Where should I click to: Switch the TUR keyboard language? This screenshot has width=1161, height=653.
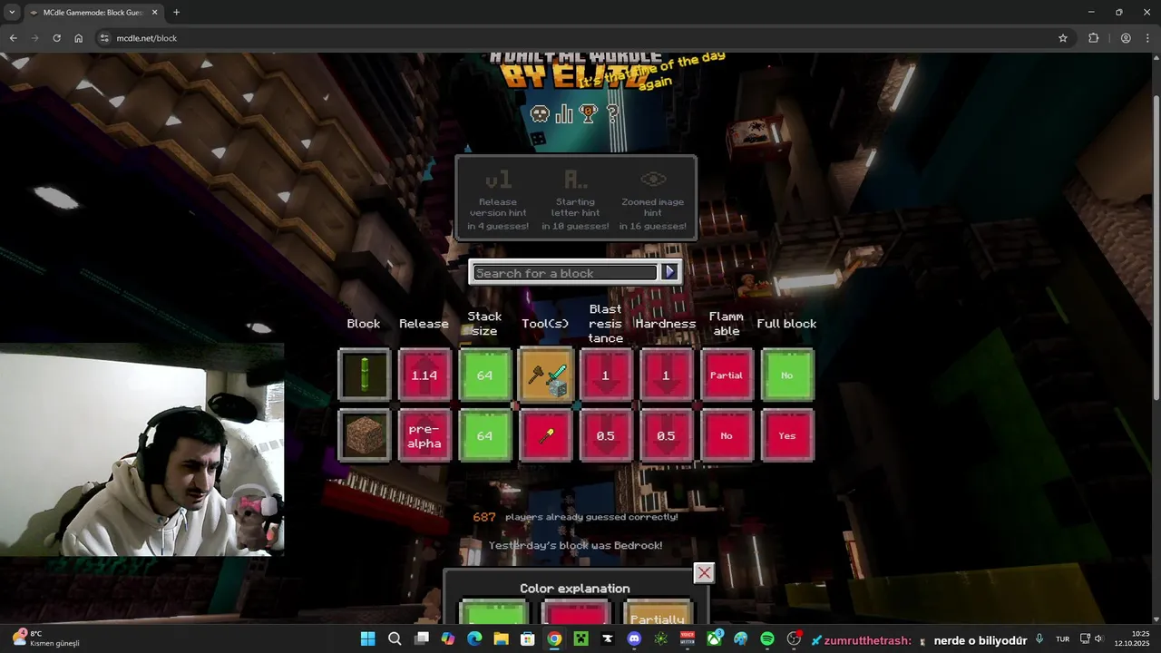point(1062,639)
